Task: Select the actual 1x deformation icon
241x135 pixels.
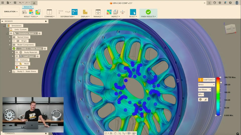Action: pyautogui.click(x=75, y=12)
